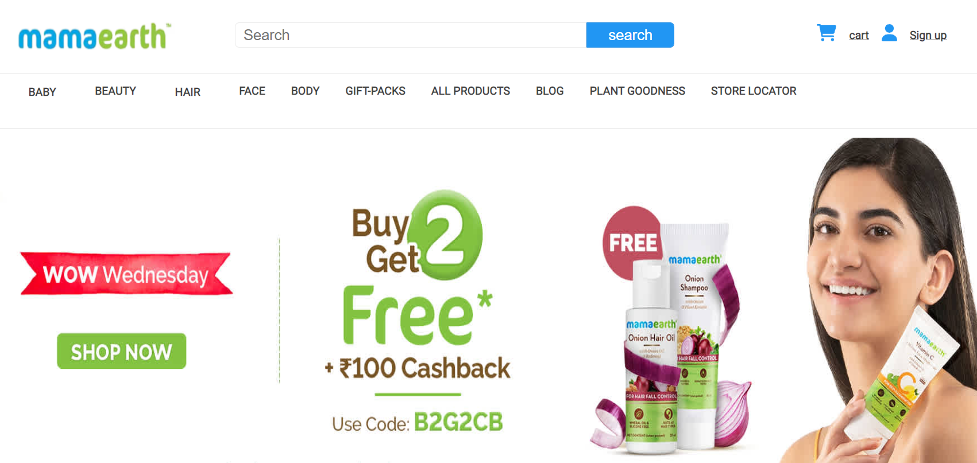Image resolution: width=977 pixels, height=463 pixels.
Task: Open the Sign up link
Action: point(928,36)
